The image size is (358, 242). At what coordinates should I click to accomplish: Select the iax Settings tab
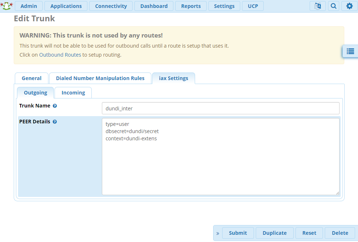click(173, 78)
